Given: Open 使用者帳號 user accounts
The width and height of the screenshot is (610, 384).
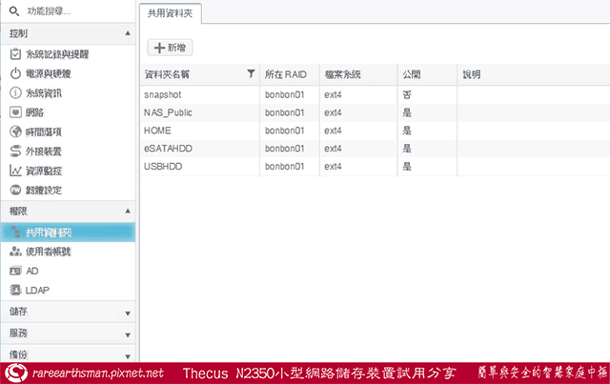Looking at the screenshot, I should [48, 251].
